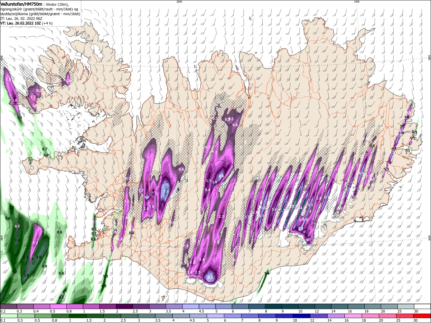Click the 'Veðurstofan/HM750m' title text
Image resolution: width=431 pixels, height=323 pixels.
pos(21,4)
